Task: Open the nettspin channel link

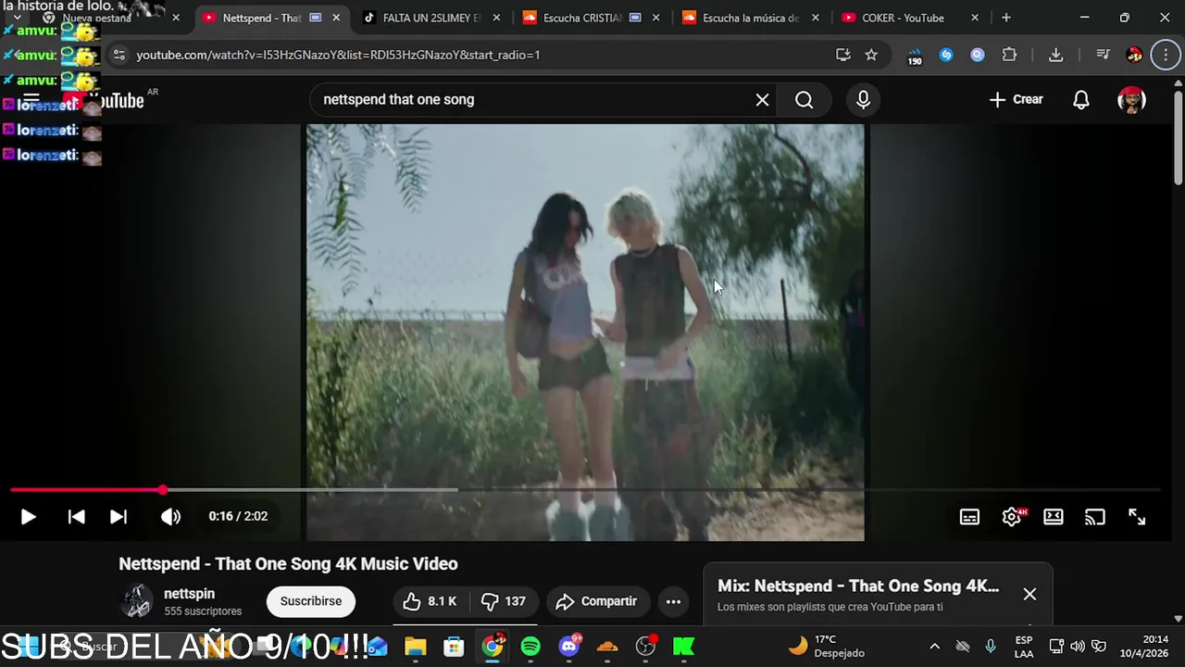Action: tap(189, 594)
